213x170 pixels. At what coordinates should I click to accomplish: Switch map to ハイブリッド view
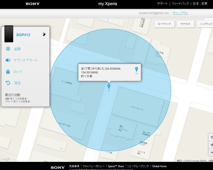tap(205, 24)
